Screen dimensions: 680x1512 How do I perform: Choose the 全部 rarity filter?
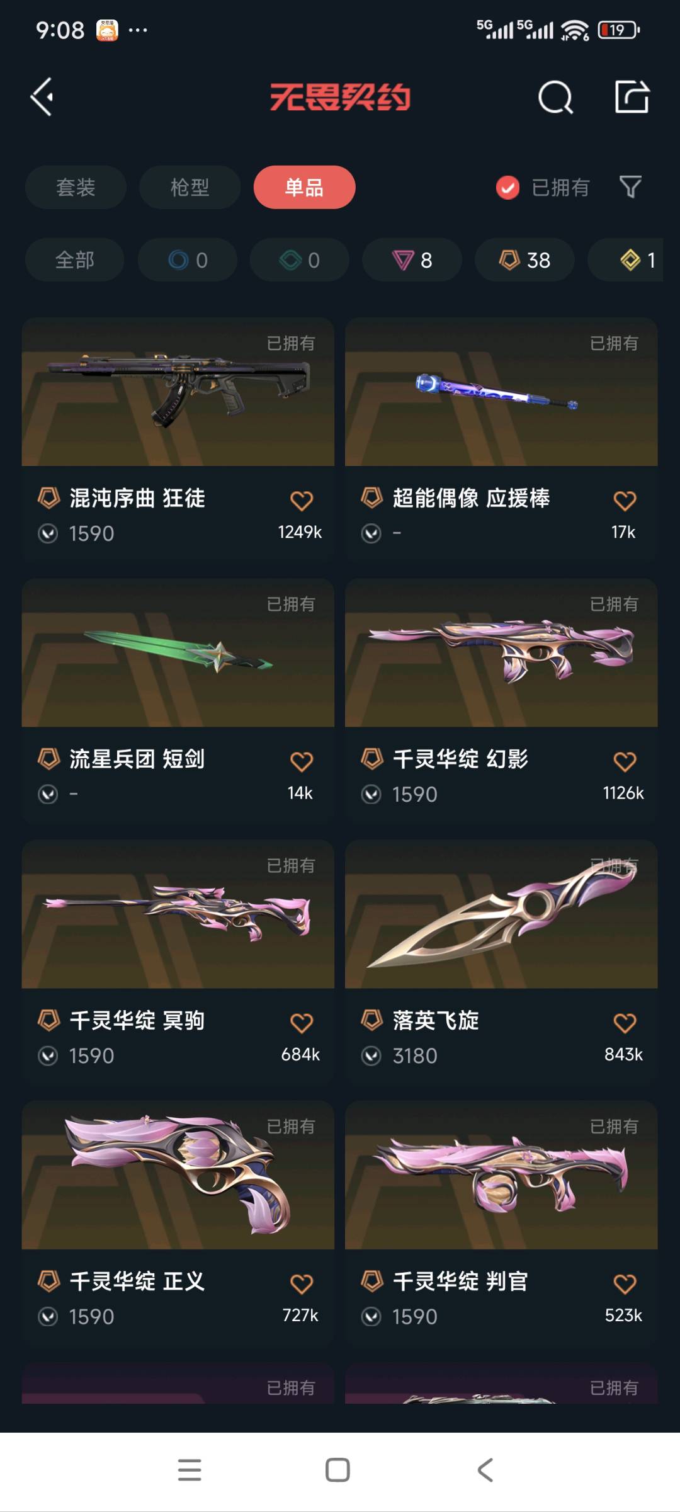74,259
